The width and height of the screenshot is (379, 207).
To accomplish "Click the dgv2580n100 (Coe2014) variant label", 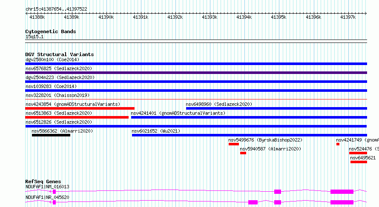I will [52, 60].
